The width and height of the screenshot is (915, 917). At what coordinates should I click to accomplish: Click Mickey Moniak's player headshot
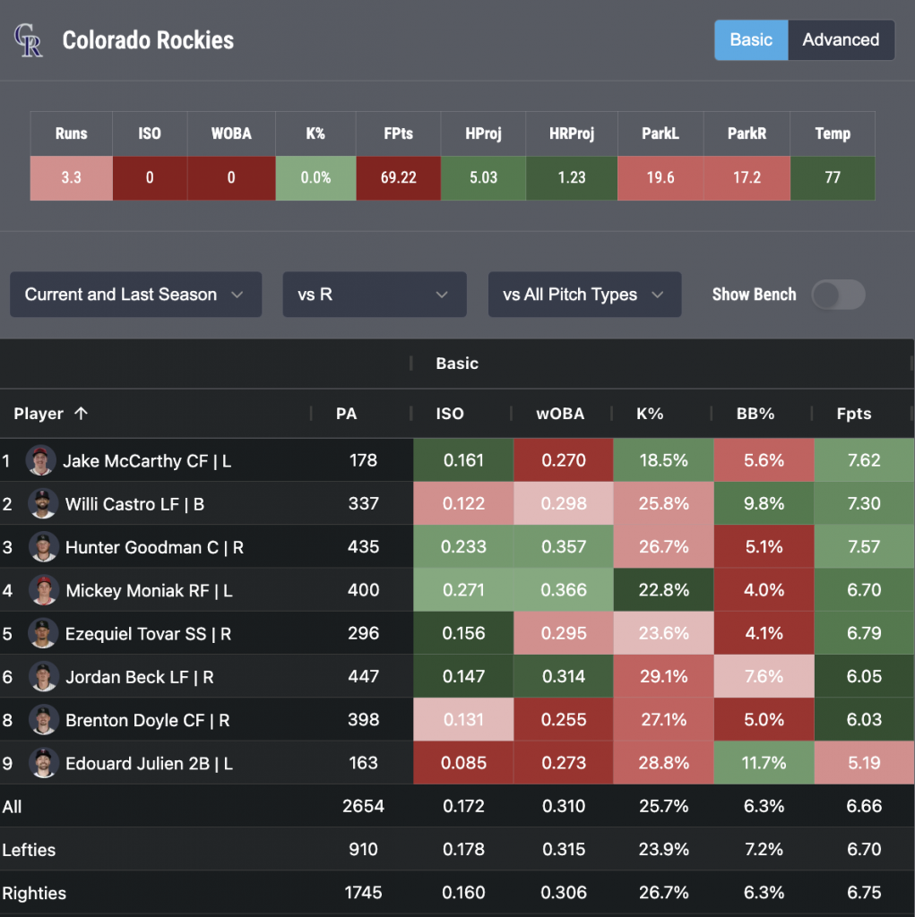click(42, 590)
